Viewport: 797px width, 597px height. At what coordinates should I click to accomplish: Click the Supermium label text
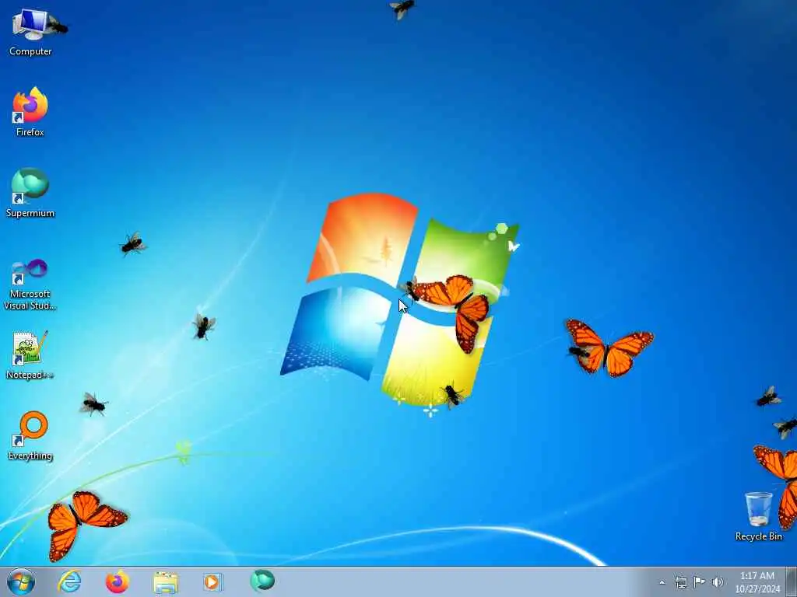pos(30,213)
